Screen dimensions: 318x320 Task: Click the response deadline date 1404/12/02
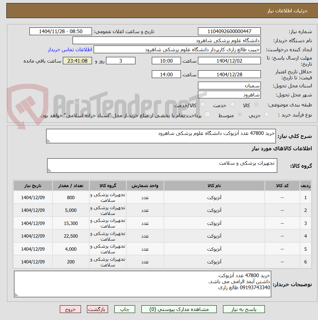229,61
